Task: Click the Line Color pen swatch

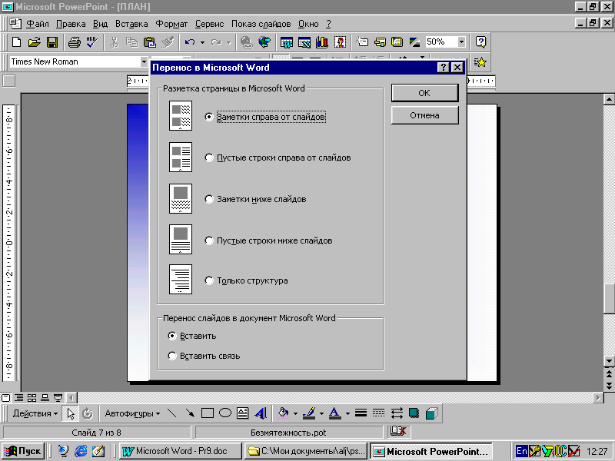Action: click(x=310, y=413)
